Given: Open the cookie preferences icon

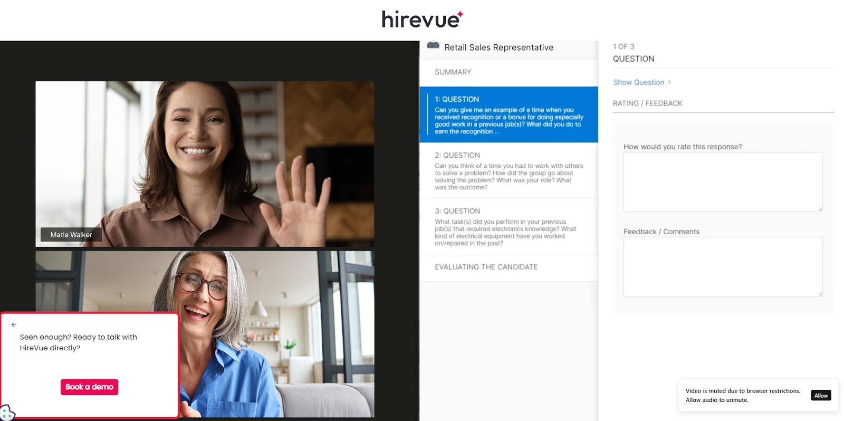Looking at the screenshot, I should 7,413.
